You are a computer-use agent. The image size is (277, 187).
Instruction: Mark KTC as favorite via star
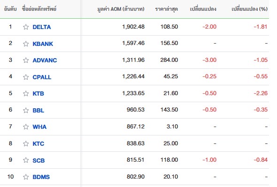[26, 143]
